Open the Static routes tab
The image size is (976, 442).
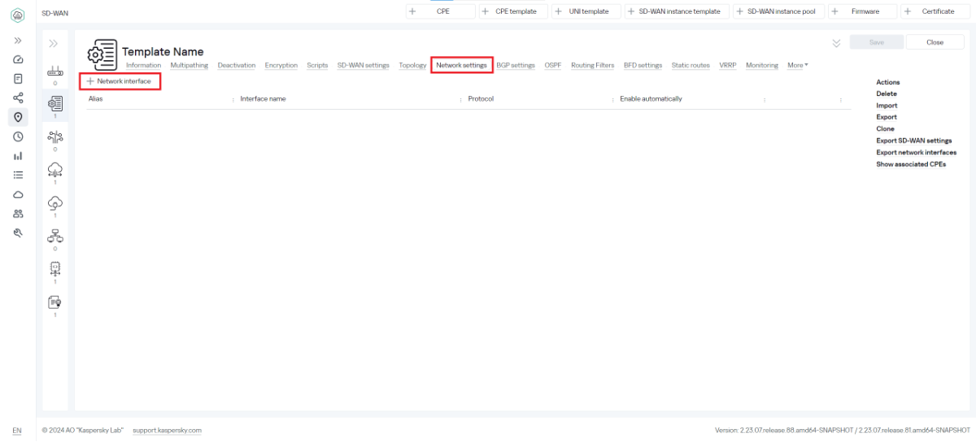[691, 65]
